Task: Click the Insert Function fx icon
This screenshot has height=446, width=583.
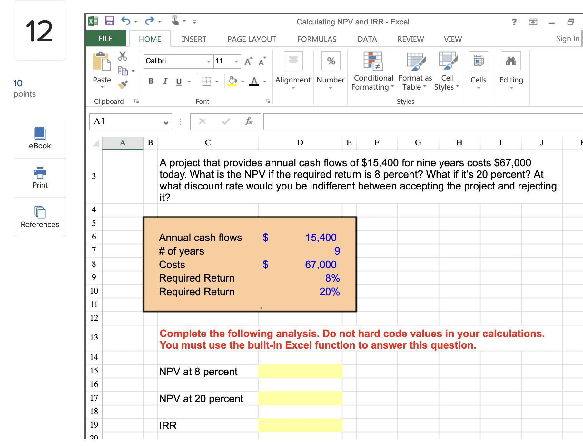Action: (x=249, y=121)
